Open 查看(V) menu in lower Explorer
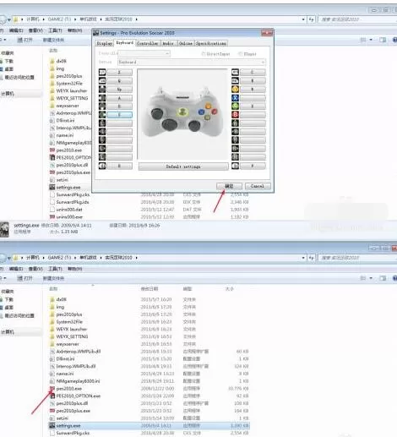The height and width of the screenshot is (437, 397). tap(35, 269)
